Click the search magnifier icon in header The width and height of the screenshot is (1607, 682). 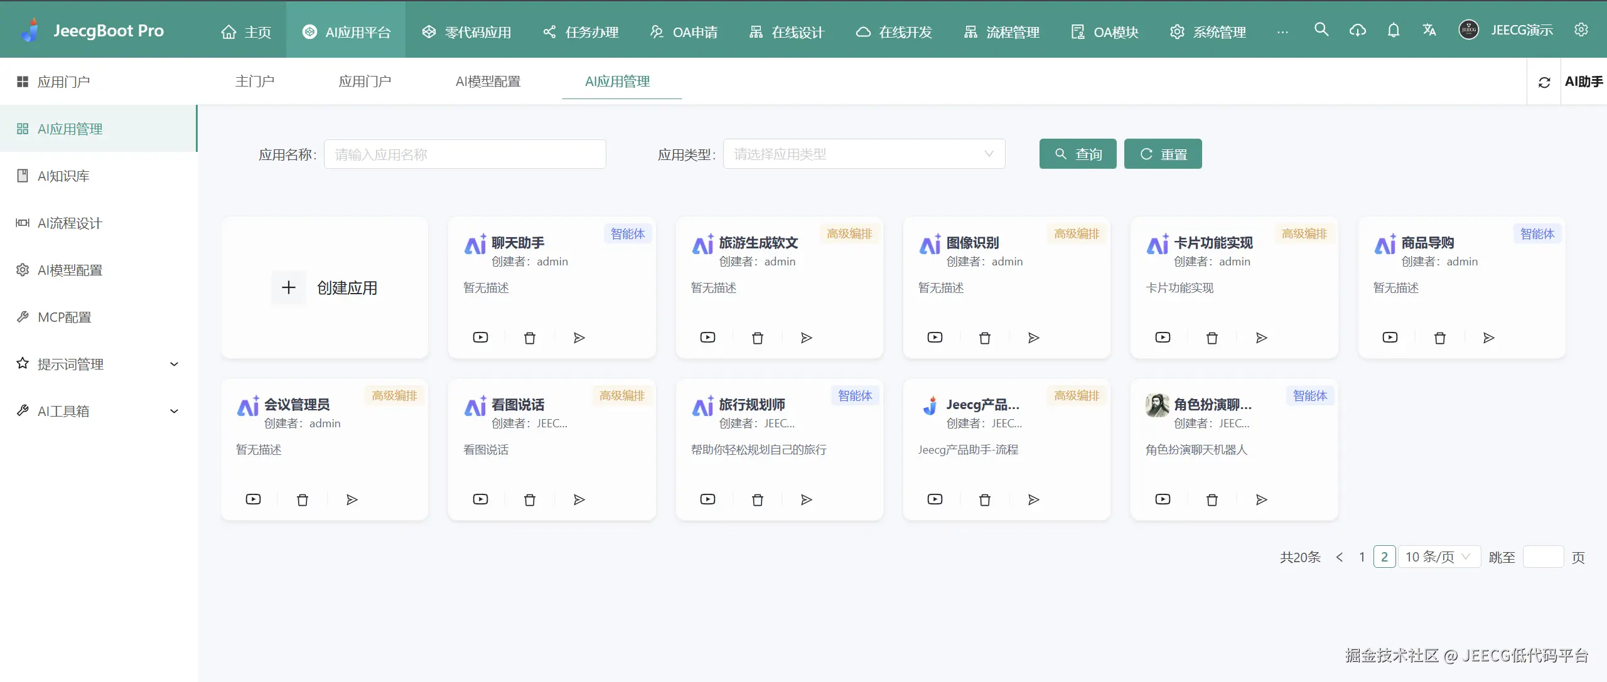click(1321, 29)
